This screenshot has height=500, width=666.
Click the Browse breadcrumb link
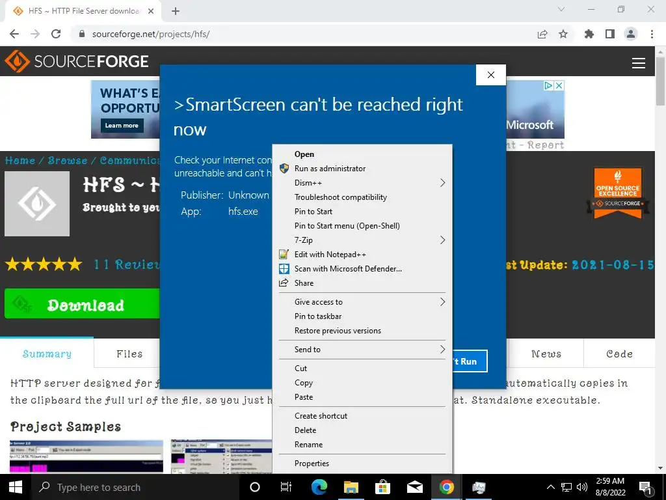(x=68, y=160)
